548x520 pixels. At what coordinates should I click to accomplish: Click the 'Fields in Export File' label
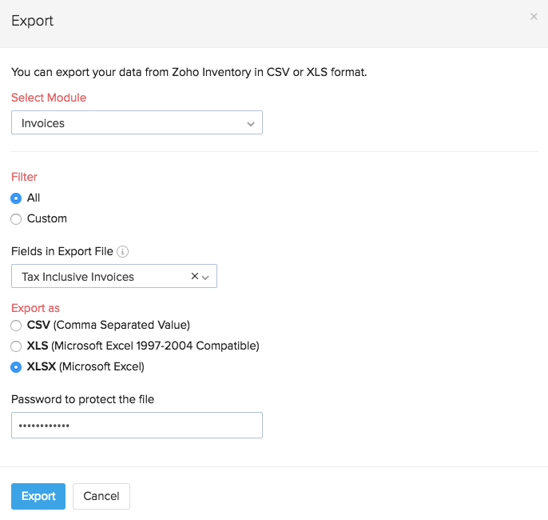tap(62, 251)
